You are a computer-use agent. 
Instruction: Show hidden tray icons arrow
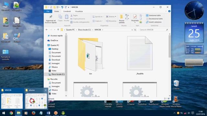click(174, 113)
